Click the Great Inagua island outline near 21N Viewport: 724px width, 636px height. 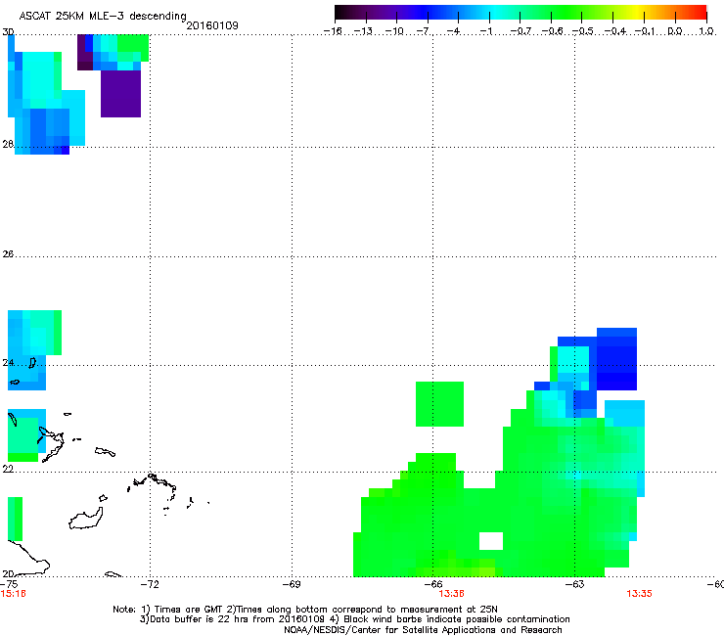[x=86, y=520]
